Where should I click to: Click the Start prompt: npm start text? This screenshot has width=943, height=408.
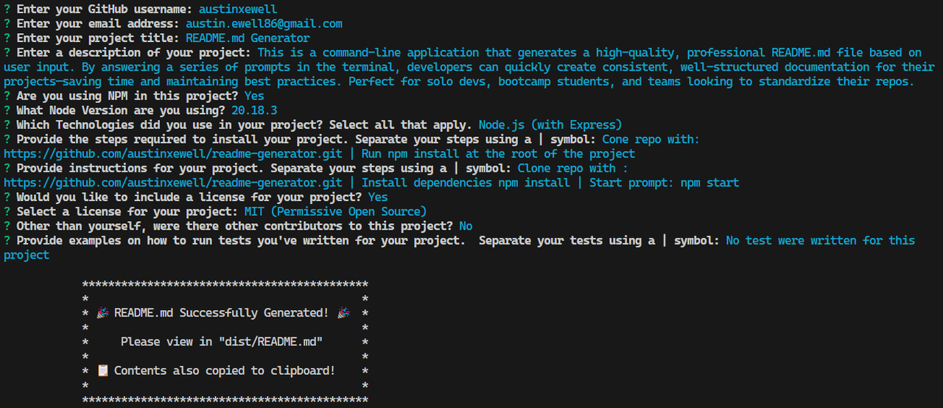pyautogui.click(x=665, y=183)
